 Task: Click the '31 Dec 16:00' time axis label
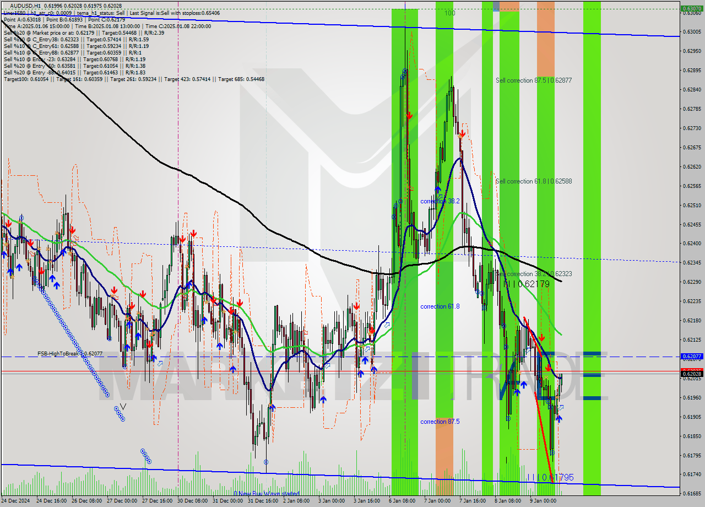(x=263, y=501)
